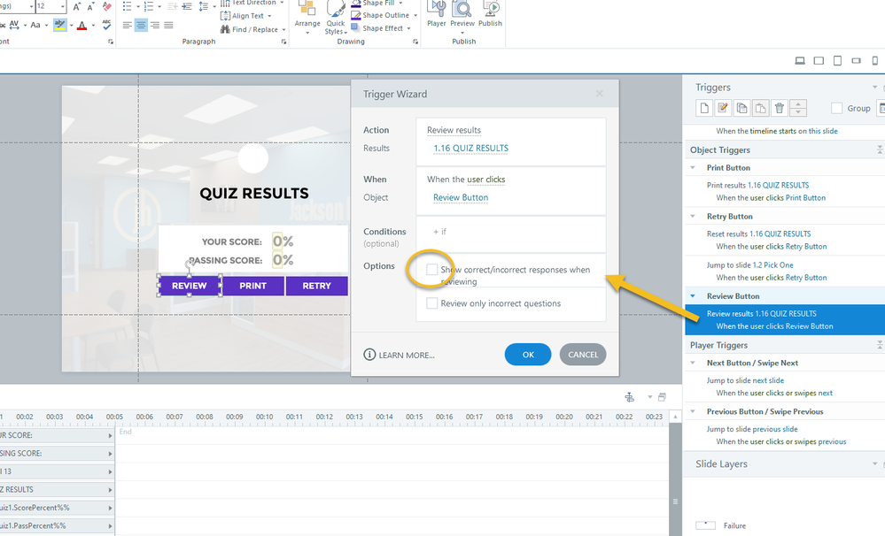885x536 pixels.
Task: Move selected trigger up
Action: (798, 103)
